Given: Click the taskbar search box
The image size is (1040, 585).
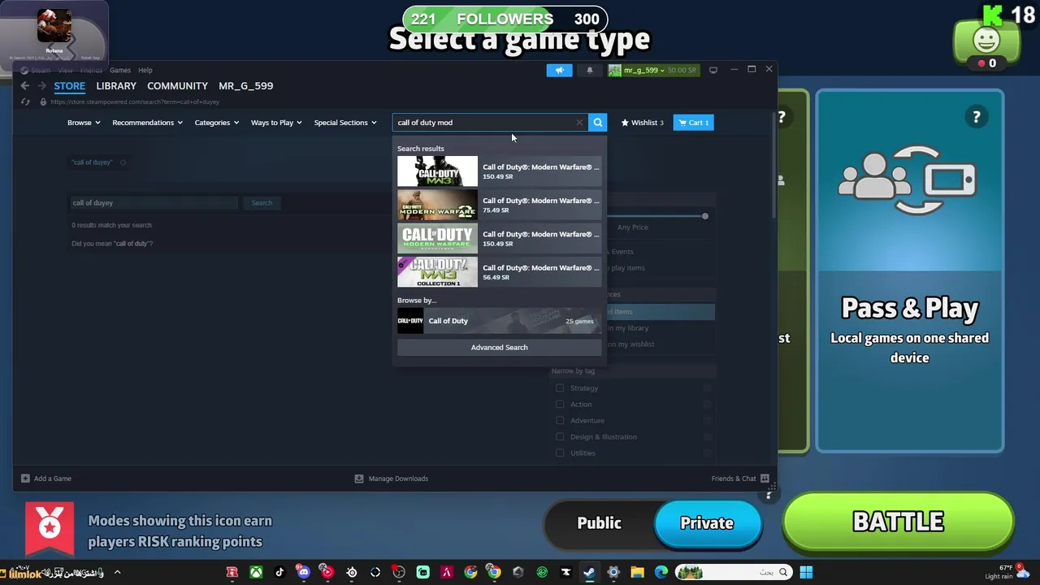Looking at the screenshot, I should coord(734,573).
